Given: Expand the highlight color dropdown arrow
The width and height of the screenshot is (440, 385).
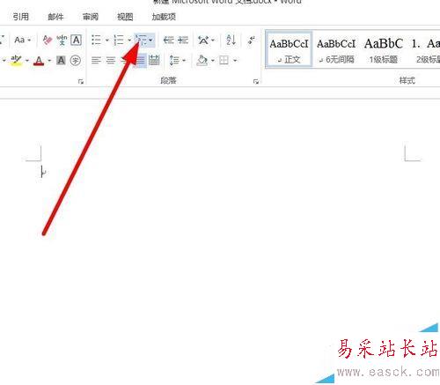Looking at the screenshot, I should 27,61.
